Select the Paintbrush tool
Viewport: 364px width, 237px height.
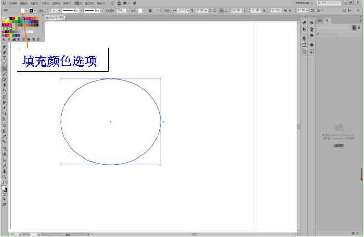tap(4, 74)
